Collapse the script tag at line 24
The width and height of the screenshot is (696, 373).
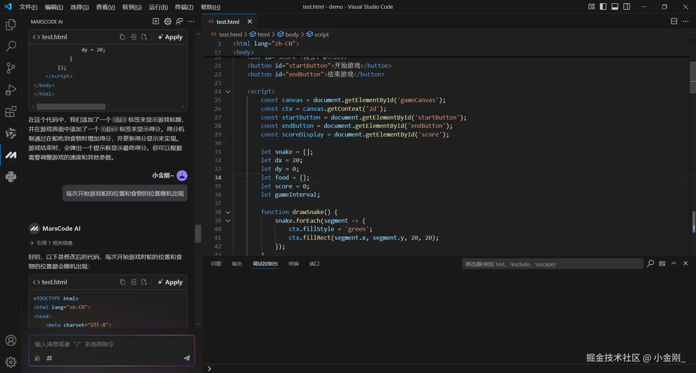pyautogui.click(x=228, y=92)
